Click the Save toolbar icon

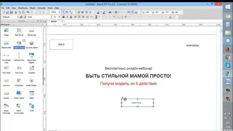pos(11,12)
